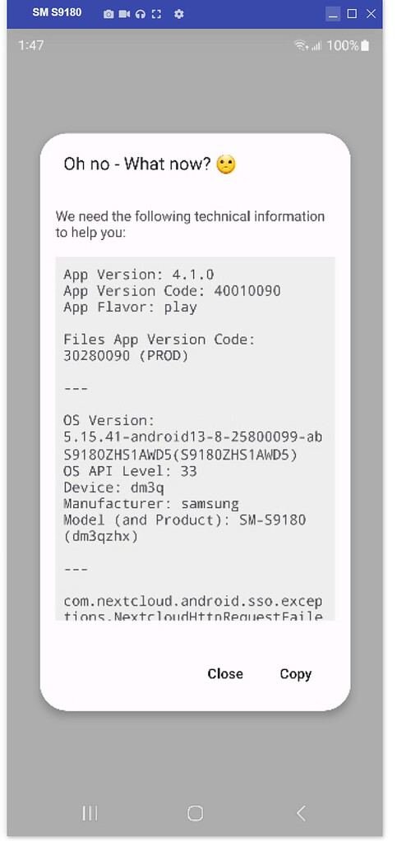Image resolution: width=397 pixels, height=841 pixels.
Task: Switch to fullscreen with the corners icon
Action: pyautogui.click(x=156, y=15)
